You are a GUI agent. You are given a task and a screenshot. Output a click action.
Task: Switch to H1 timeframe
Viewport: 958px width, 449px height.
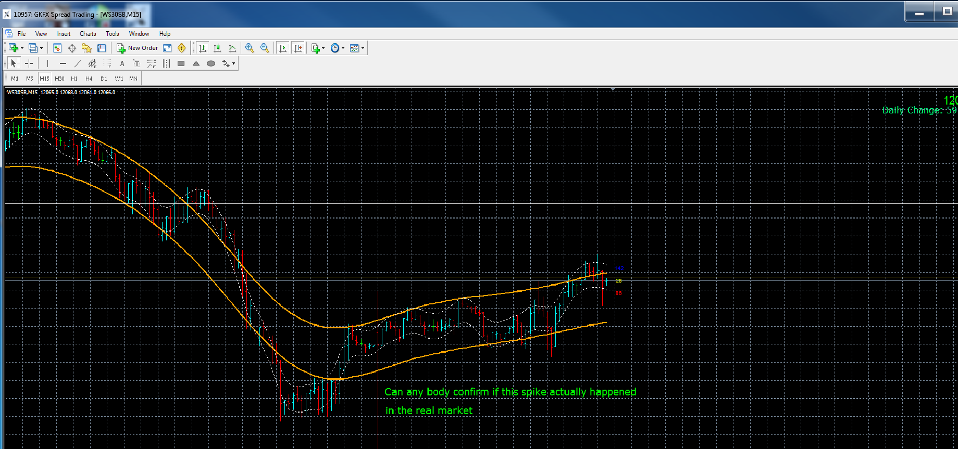(x=74, y=79)
